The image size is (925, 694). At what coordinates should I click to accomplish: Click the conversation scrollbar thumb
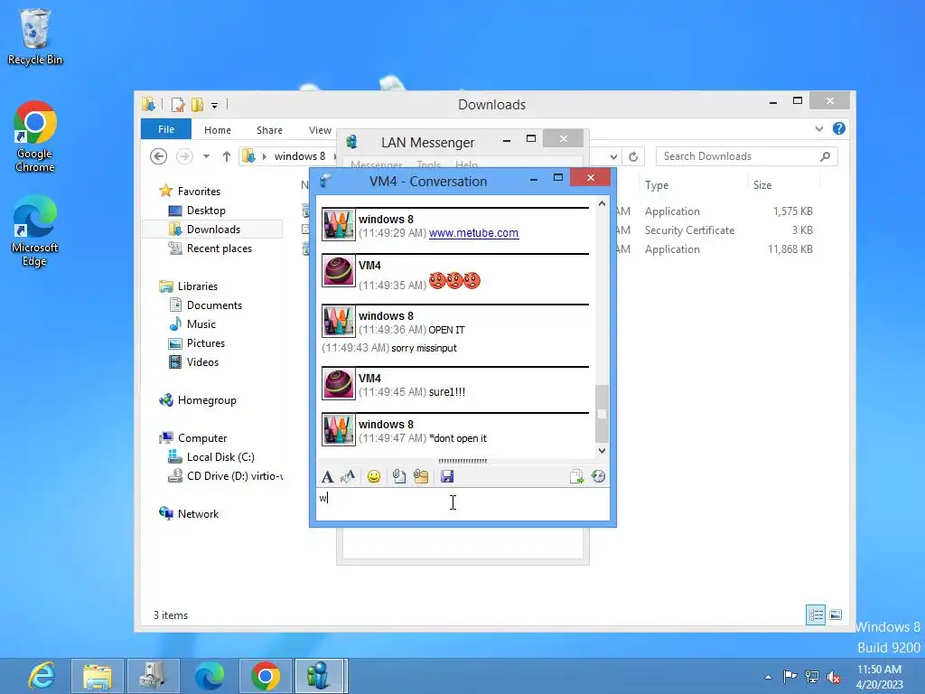pyautogui.click(x=602, y=413)
